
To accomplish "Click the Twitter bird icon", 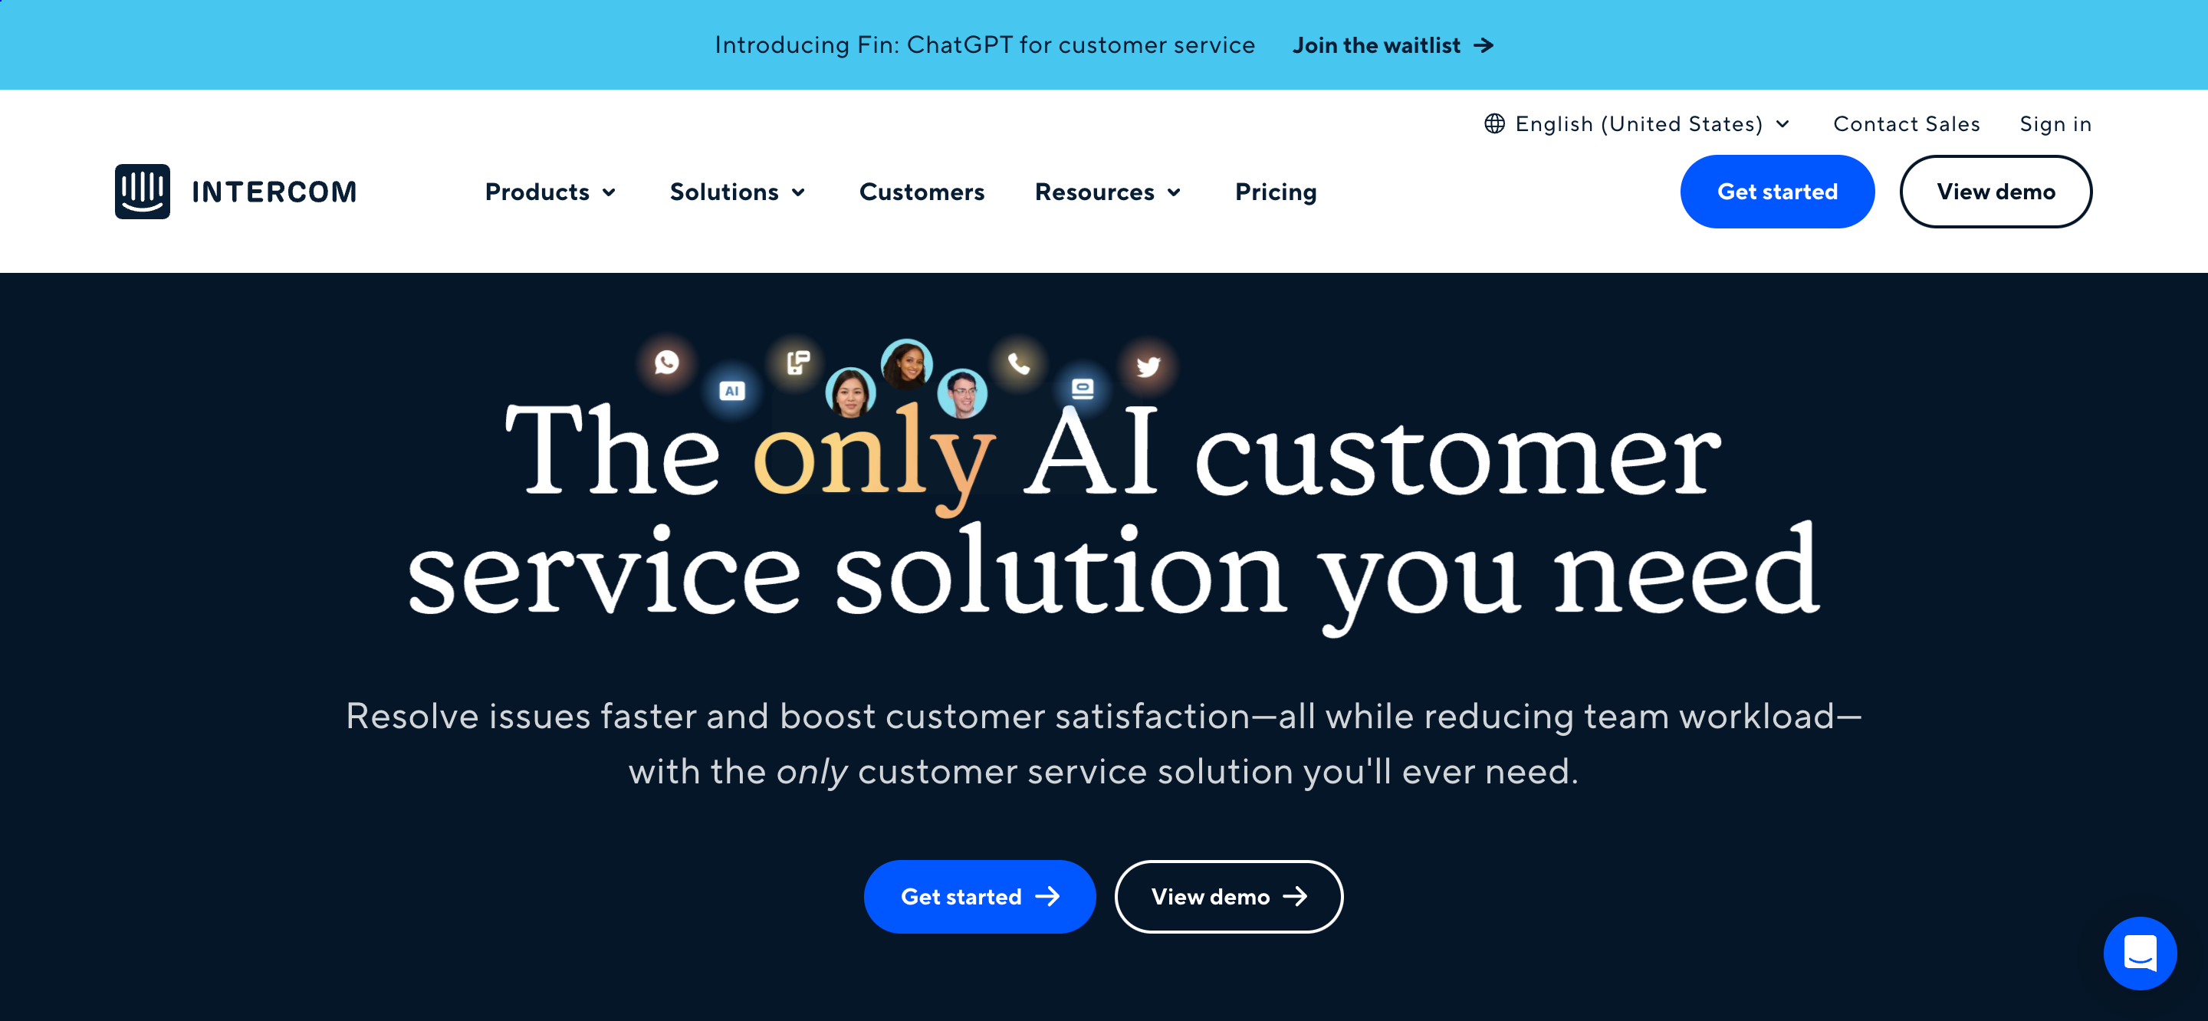I will [x=1148, y=366].
